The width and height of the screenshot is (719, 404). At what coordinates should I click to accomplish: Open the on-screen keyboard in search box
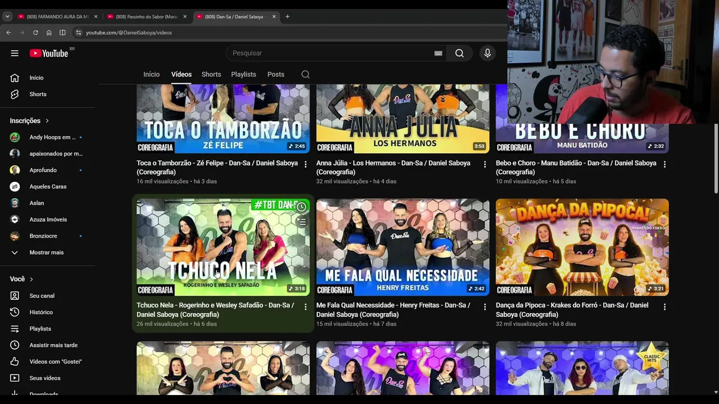tap(438, 53)
